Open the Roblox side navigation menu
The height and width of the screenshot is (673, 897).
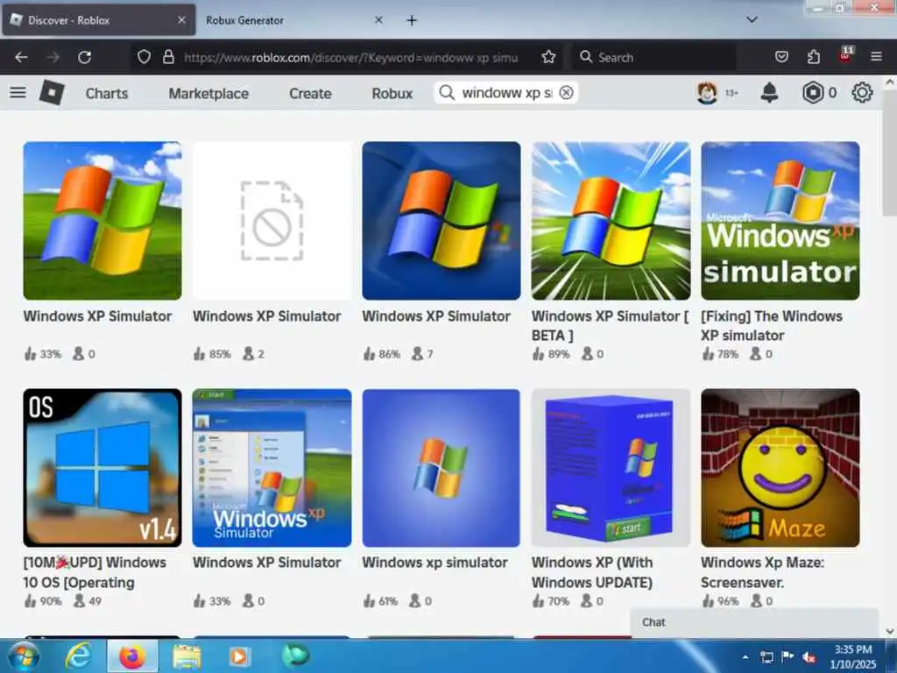tap(18, 93)
